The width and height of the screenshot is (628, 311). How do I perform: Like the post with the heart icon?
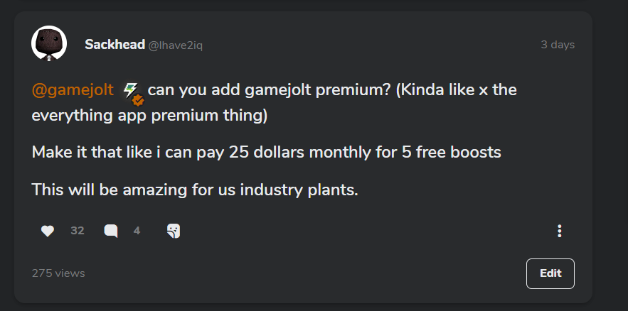click(48, 231)
